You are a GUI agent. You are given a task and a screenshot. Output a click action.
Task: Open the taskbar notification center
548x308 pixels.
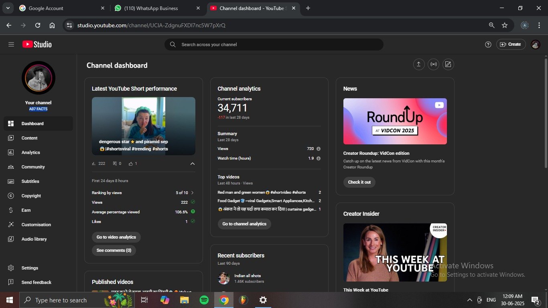(x=535, y=300)
